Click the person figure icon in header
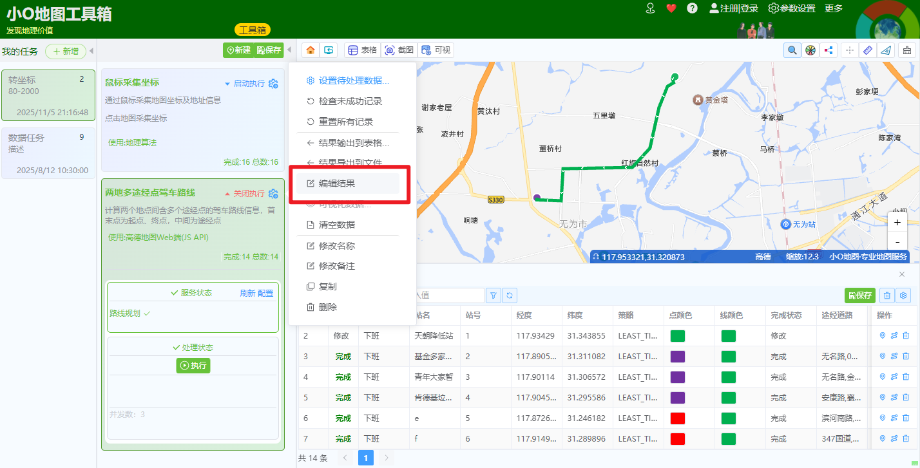 (651, 8)
